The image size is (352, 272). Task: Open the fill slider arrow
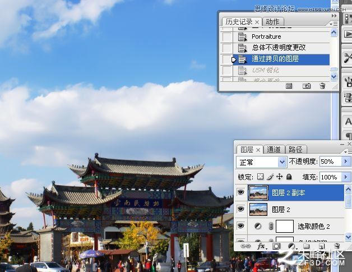[346, 177]
